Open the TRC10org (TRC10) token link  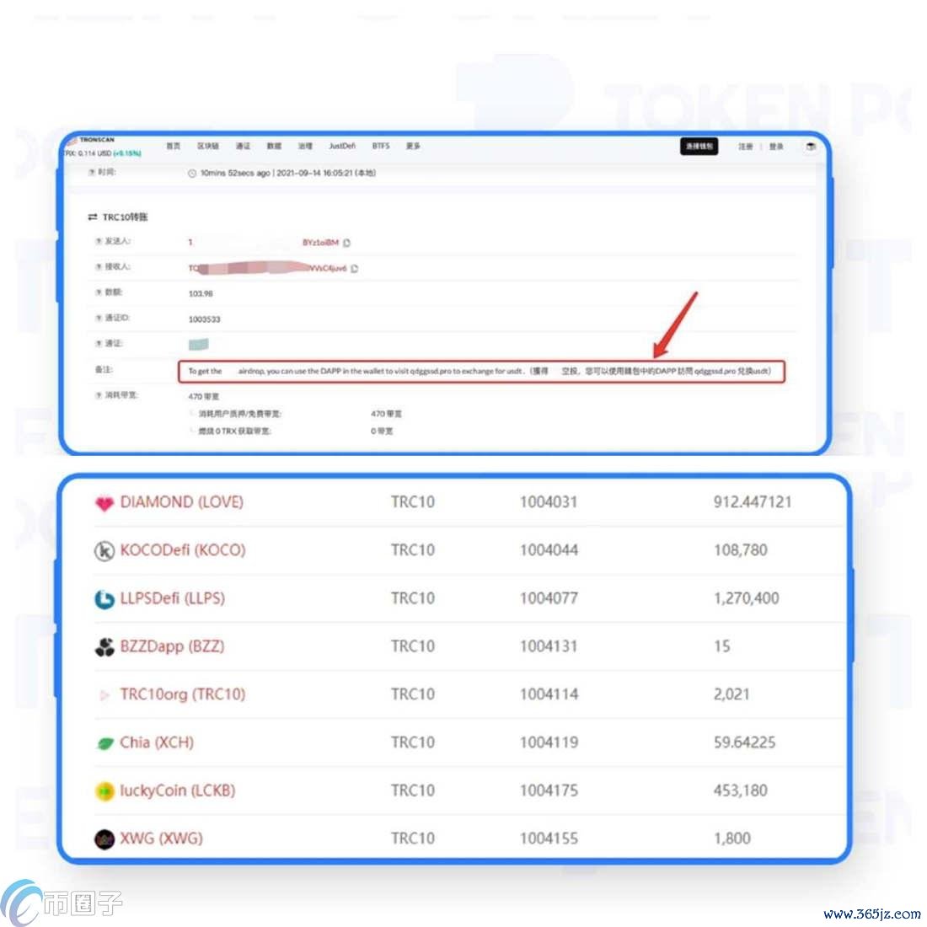(x=183, y=694)
